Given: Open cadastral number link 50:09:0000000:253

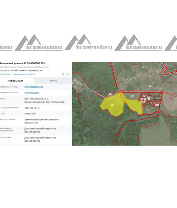Looking at the screenshot, I should coord(34,87).
